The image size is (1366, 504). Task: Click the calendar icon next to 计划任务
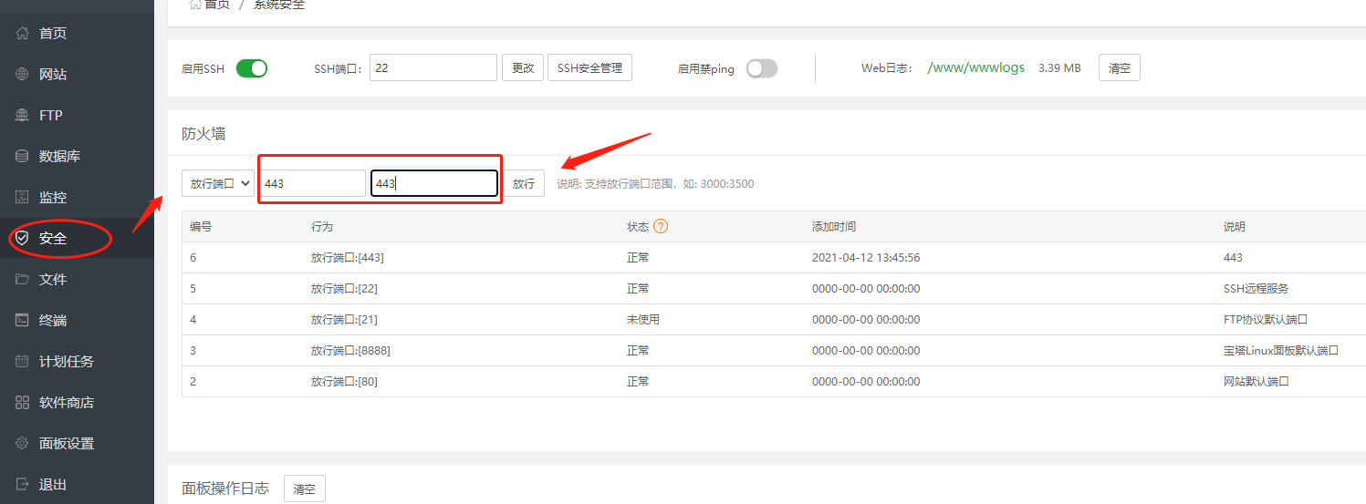[x=23, y=361]
